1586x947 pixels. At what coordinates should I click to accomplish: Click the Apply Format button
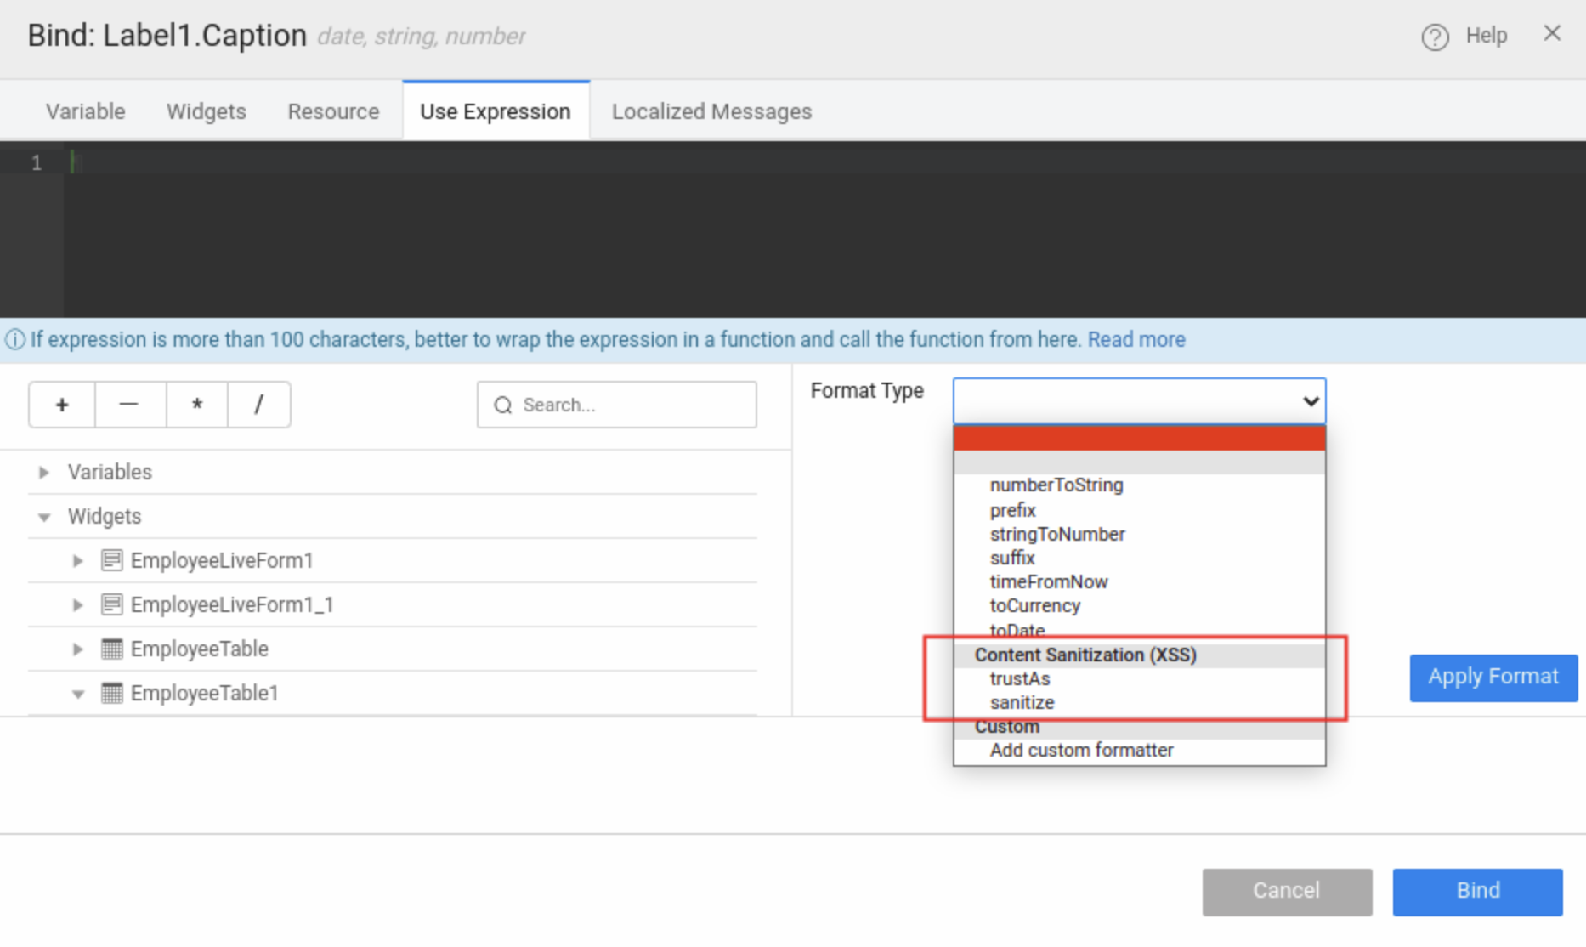click(x=1493, y=677)
